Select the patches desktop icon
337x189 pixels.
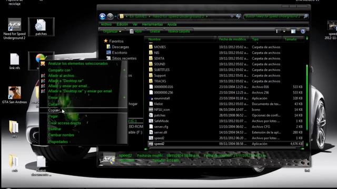pyautogui.click(x=41, y=27)
